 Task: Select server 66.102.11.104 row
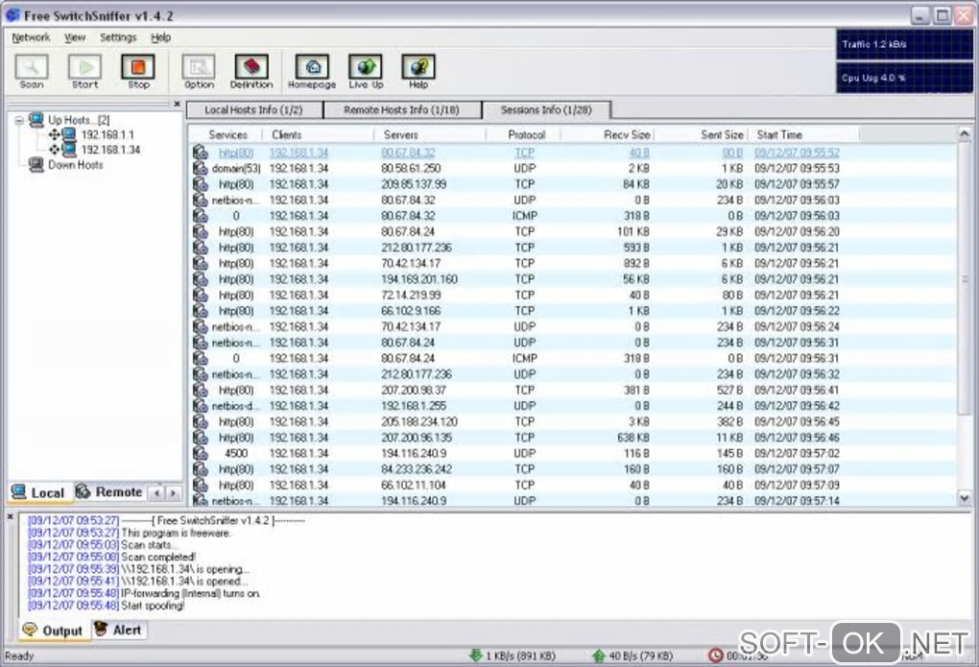414,486
